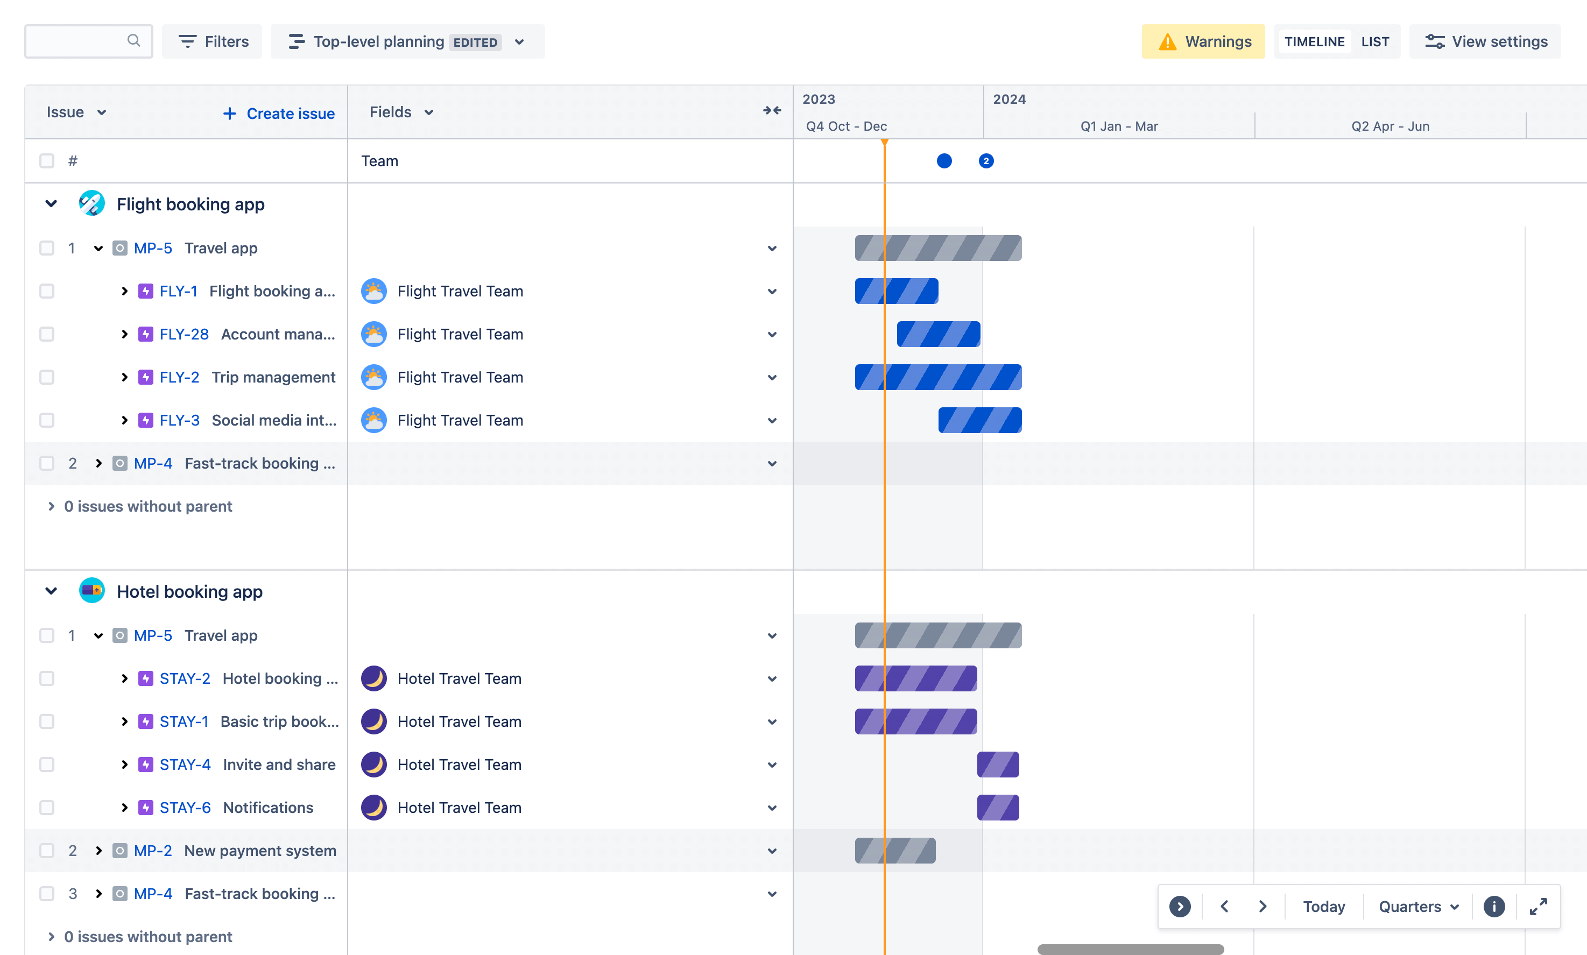Image resolution: width=1587 pixels, height=955 pixels.
Task: Select the Quarters dropdown for timeline scale
Action: tap(1418, 905)
